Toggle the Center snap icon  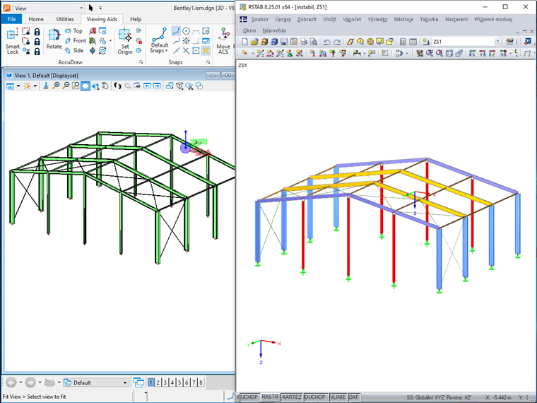(x=186, y=31)
